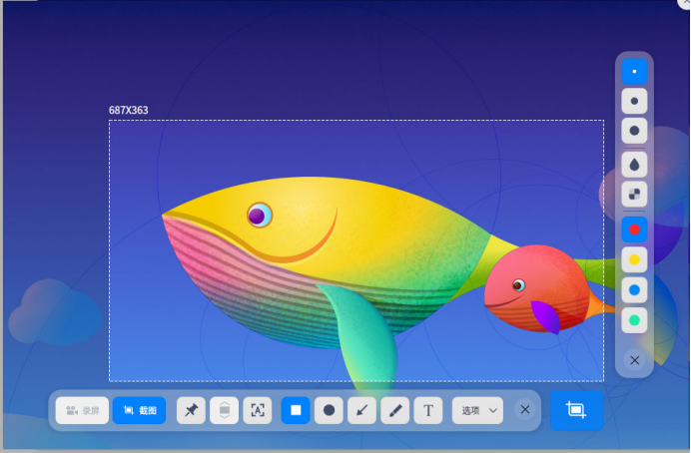Click the scrolling screenshot tool icon
This screenshot has height=453, width=691.
coord(225,410)
